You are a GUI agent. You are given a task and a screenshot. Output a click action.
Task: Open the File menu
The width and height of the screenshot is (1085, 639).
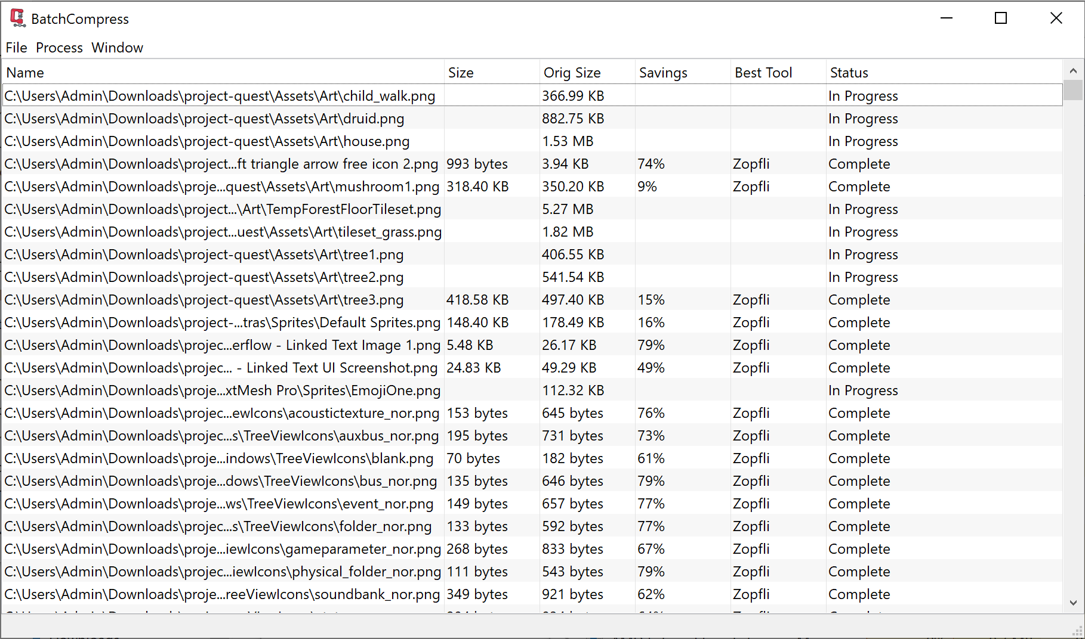(x=16, y=48)
